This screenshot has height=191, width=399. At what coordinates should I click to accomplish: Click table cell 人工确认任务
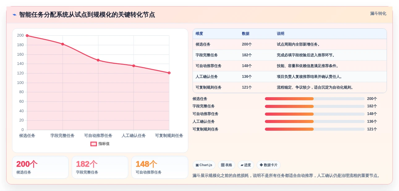(x=207, y=77)
